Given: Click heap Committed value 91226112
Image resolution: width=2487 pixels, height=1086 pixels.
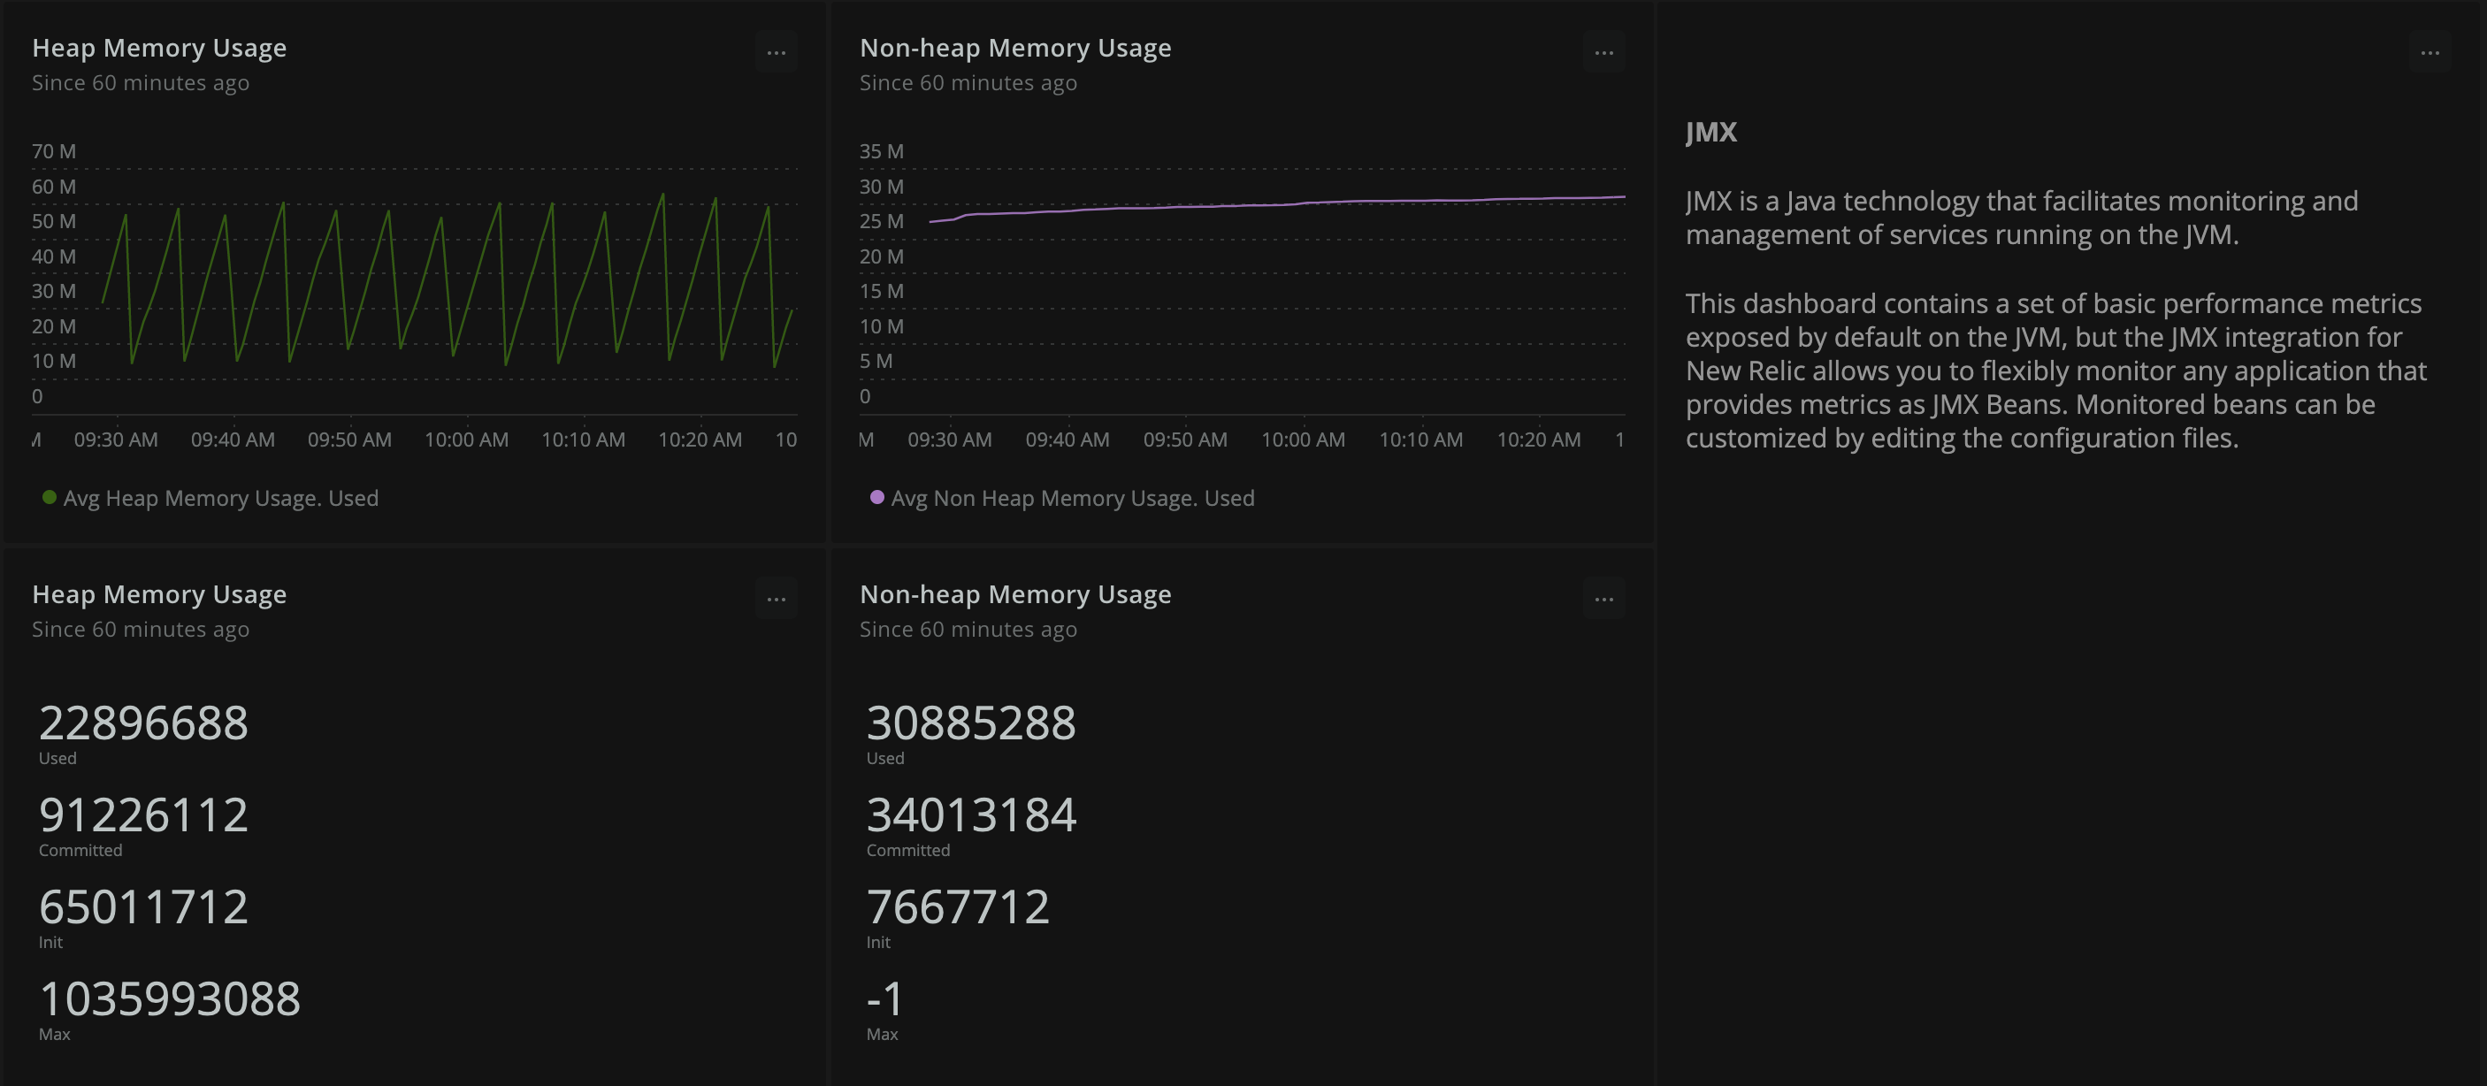Looking at the screenshot, I should coord(144,814).
